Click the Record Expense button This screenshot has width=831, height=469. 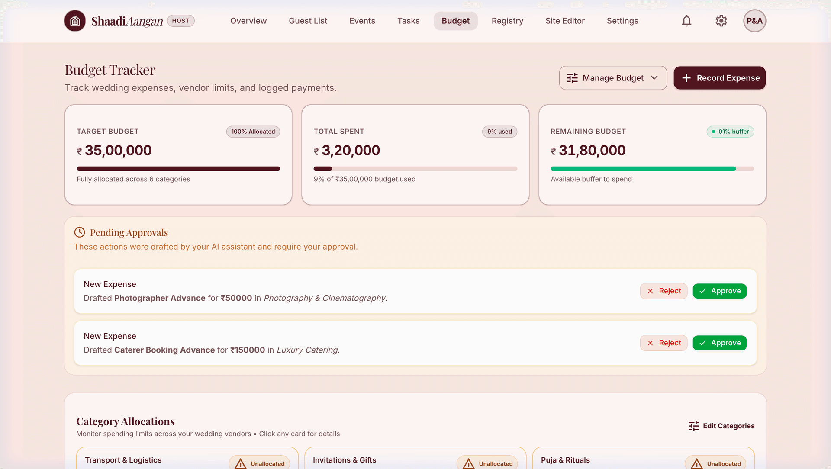(719, 78)
